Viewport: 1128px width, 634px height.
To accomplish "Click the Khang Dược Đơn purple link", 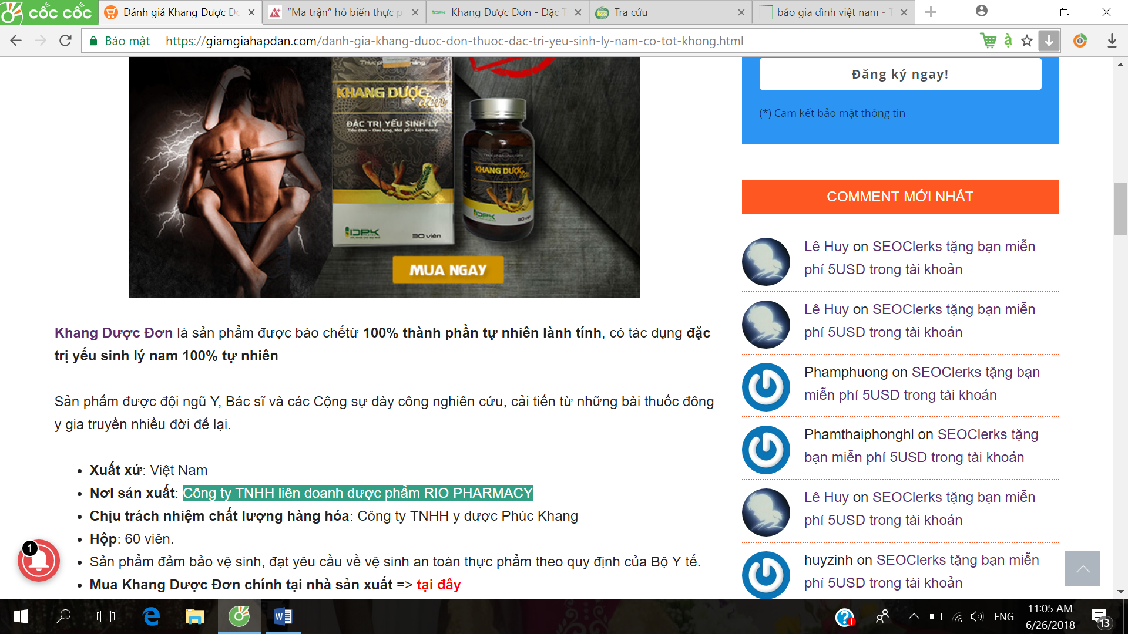I will (113, 333).
